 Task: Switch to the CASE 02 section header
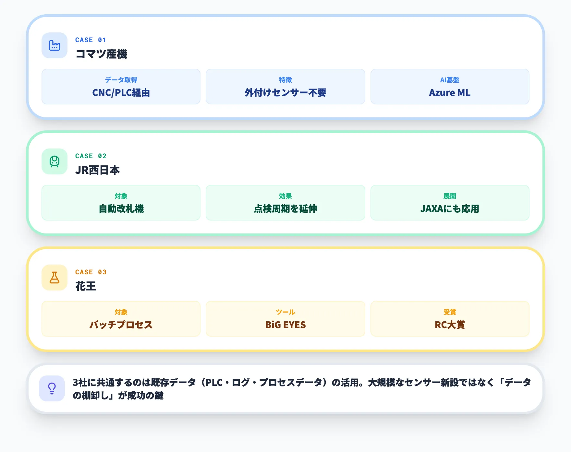91,156
